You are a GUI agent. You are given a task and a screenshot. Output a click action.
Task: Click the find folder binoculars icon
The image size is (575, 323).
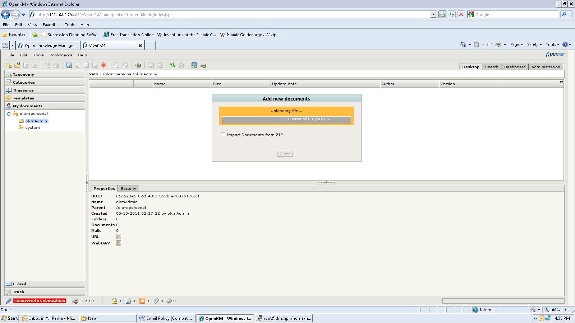point(17,65)
